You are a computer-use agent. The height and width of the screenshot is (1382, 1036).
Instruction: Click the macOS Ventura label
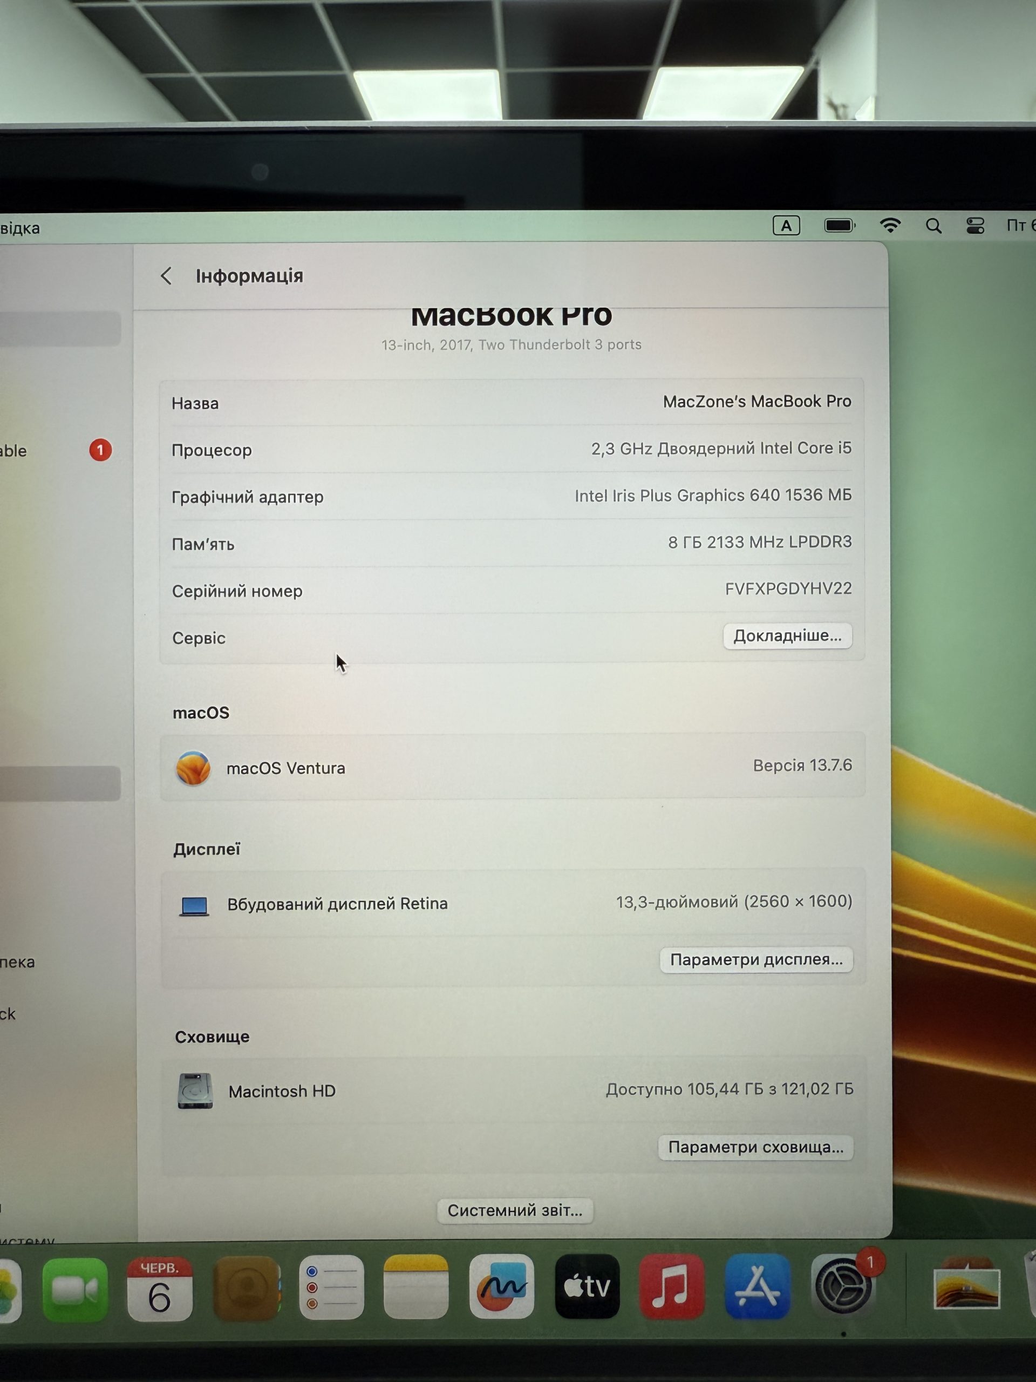pos(285,769)
